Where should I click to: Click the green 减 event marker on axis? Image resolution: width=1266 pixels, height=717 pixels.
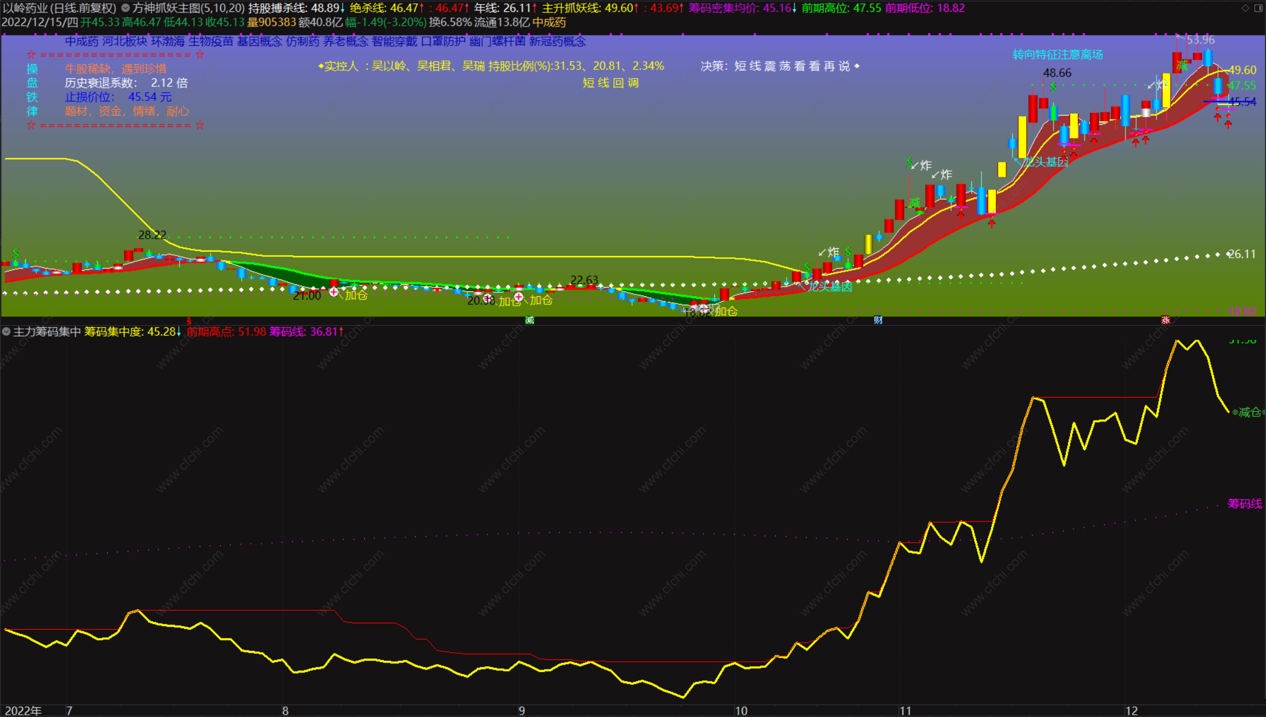529,320
